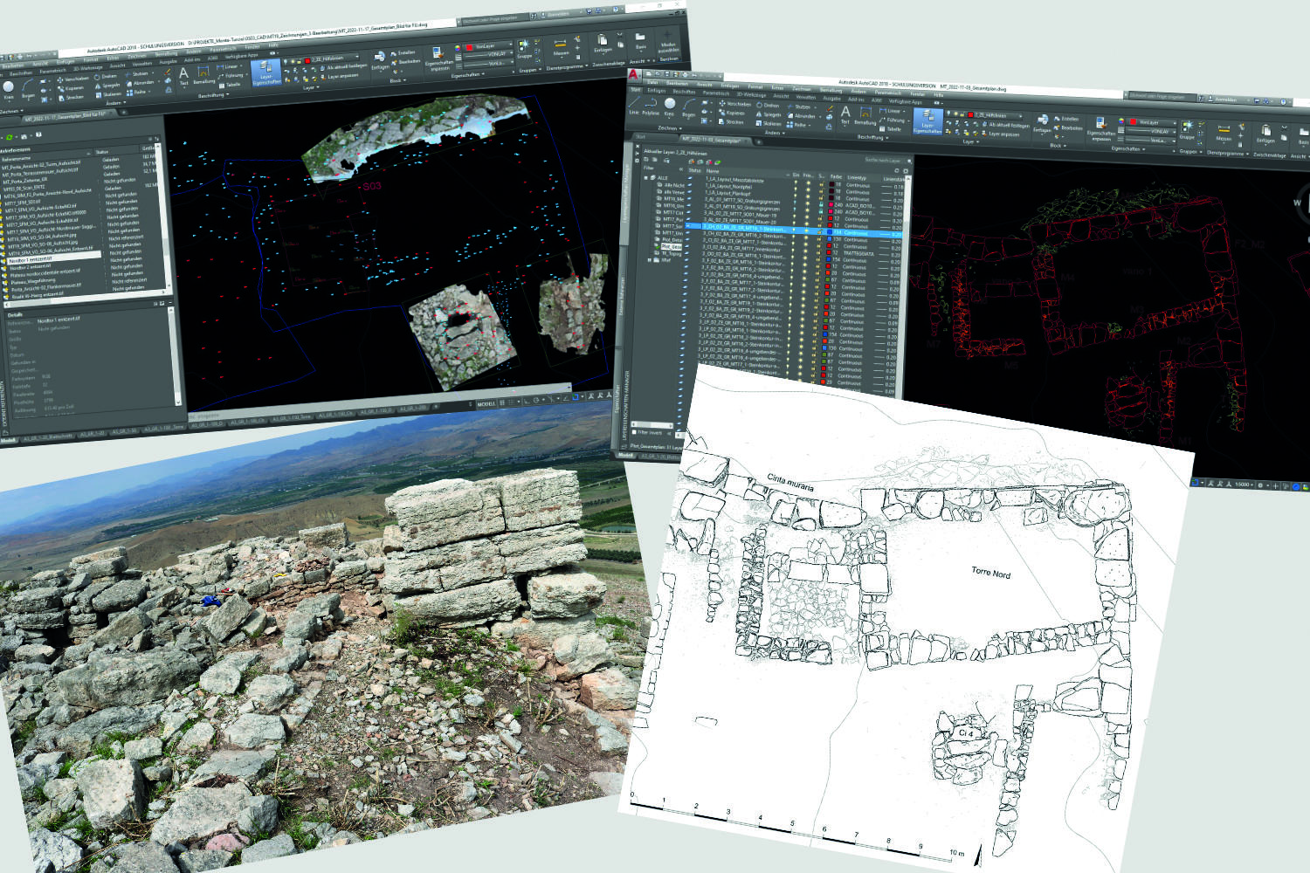1310x873 pixels.
Task: Open Parametrisch ribbon tab in right window
Action: (x=716, y=93)
